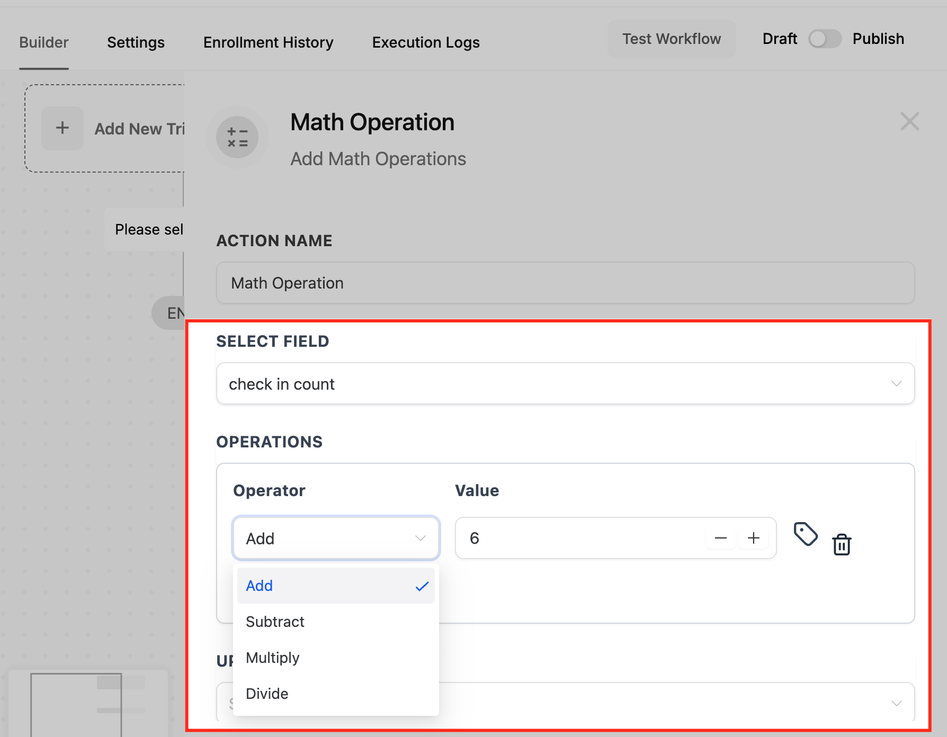Click the Test Workflow button
Image resolution: width=947 pixels, height=737 pixels.
(x=672, y=39)
